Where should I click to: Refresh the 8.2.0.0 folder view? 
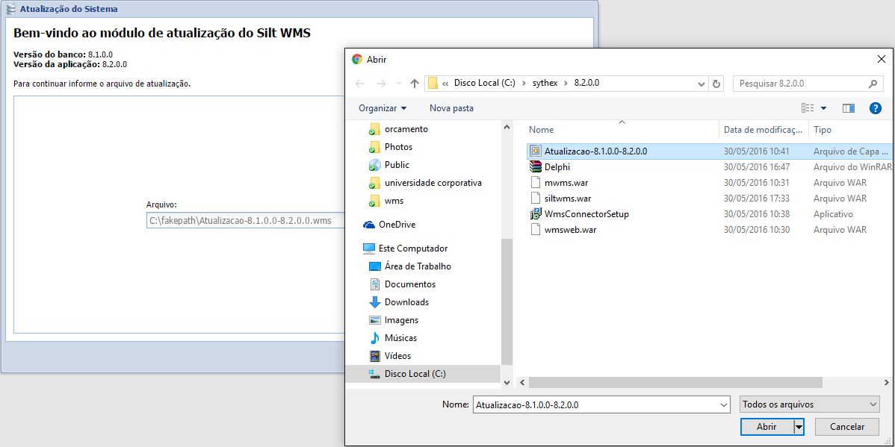716,84
